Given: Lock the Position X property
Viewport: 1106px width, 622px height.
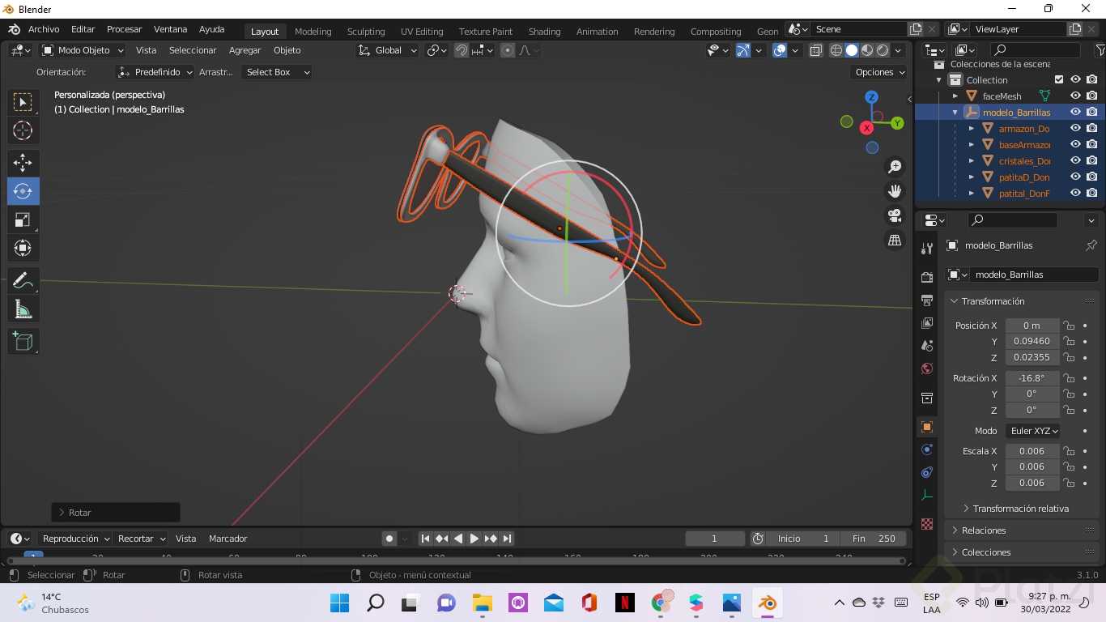Looking at the screenshot, I should [x=1069, y=326].
